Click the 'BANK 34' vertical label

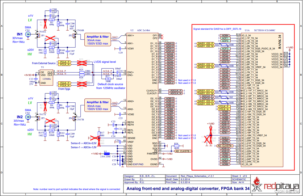pyautogui.click(x=280, y=42)
